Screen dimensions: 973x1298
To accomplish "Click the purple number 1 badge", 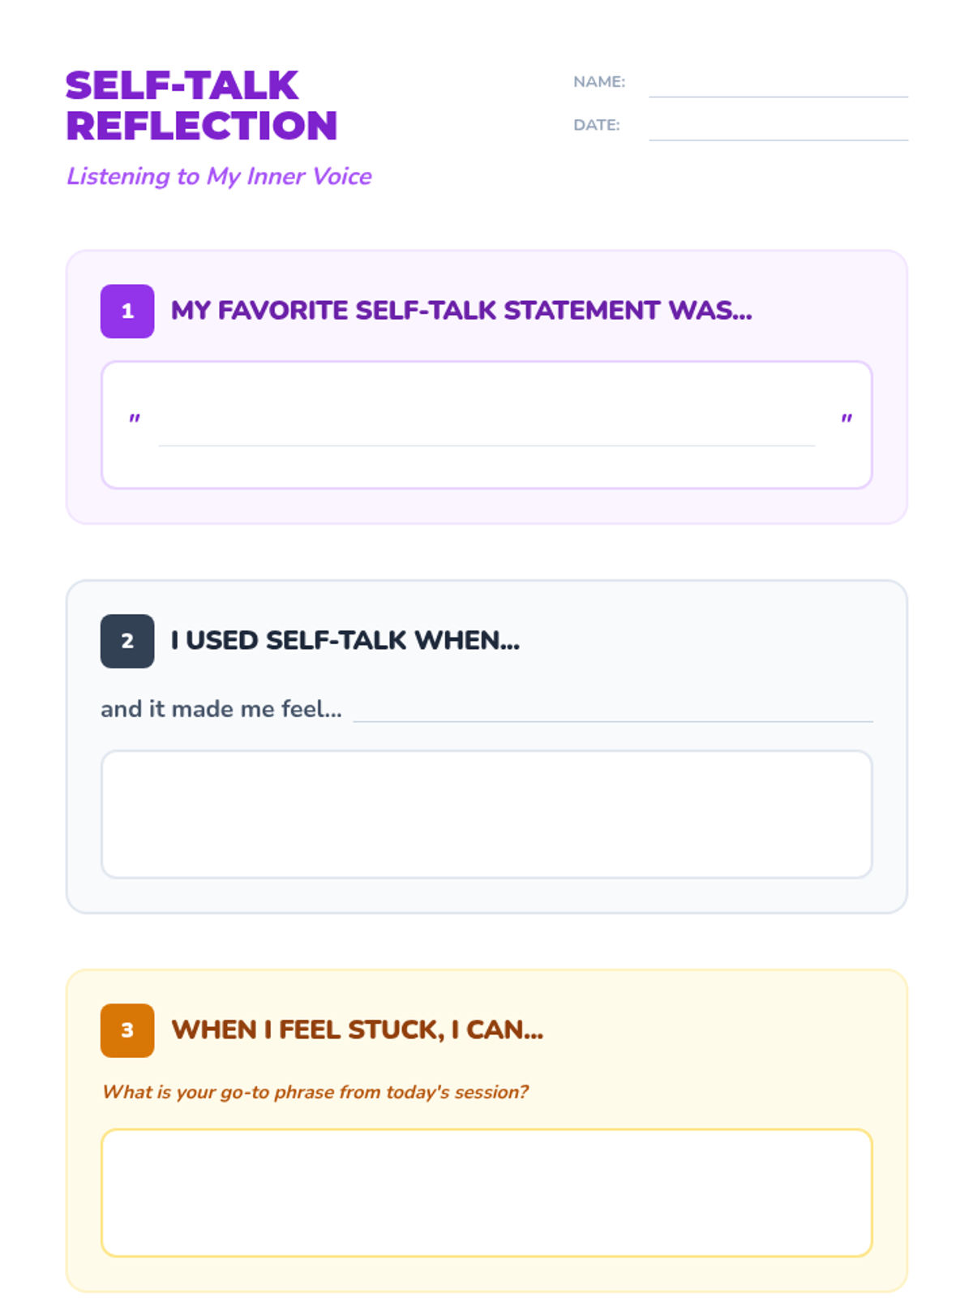I will pyautogui.click(x=127, y=311).
